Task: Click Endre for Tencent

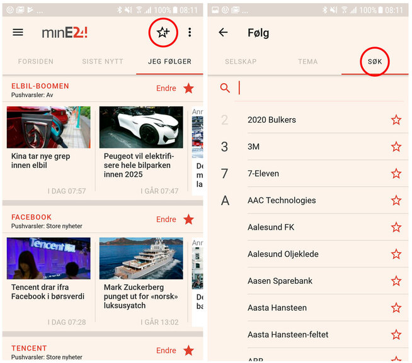Action: 166,350
